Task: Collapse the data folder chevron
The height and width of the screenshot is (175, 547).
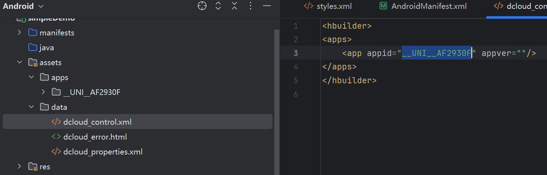Action: tap(31, 107)
